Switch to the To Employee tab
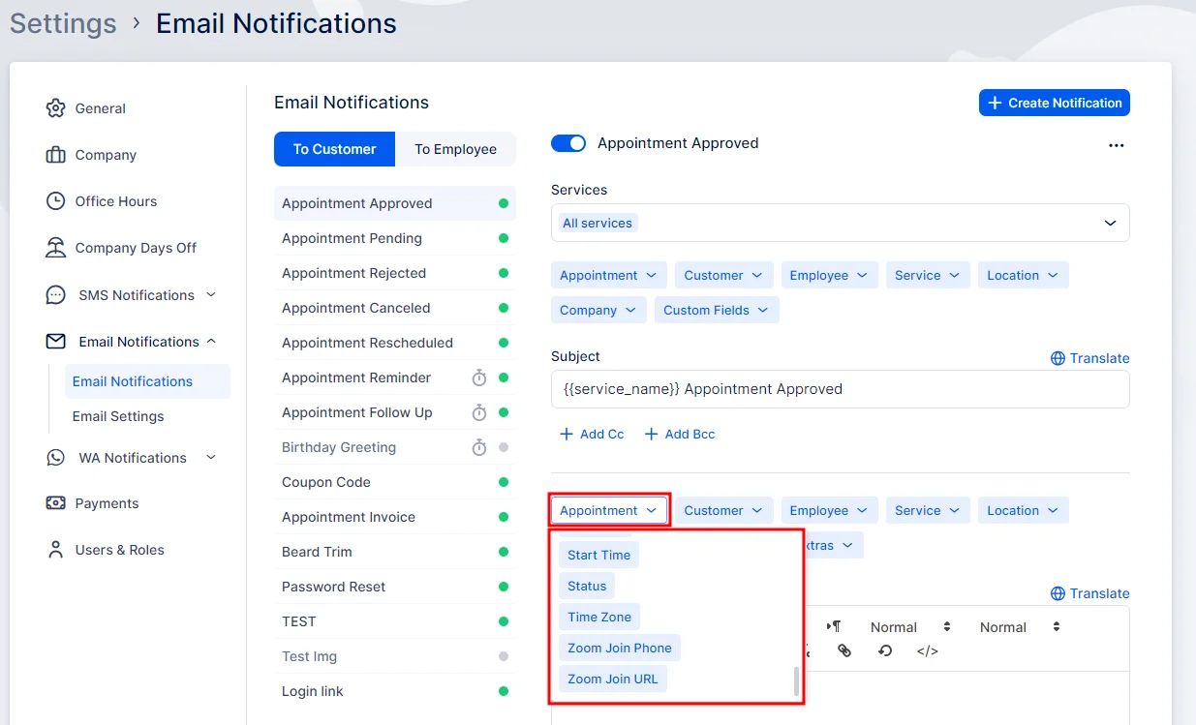The width and height of the screenshot is (1196, 725). pyautogui.click(x=455, y=149)
